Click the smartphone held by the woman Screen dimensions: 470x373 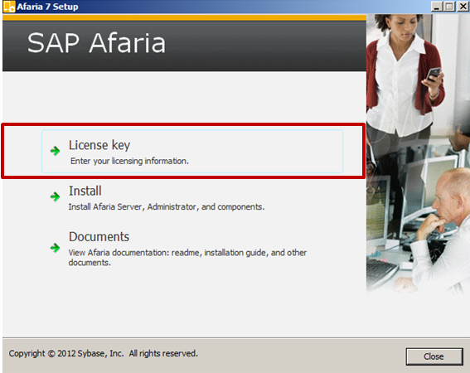coord(434,74)
